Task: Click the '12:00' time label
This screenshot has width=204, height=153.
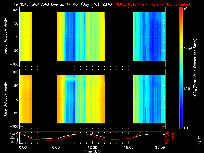Action: [92, 147]
